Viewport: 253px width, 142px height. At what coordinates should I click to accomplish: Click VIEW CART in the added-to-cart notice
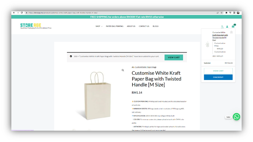click(x=174, y=57)
